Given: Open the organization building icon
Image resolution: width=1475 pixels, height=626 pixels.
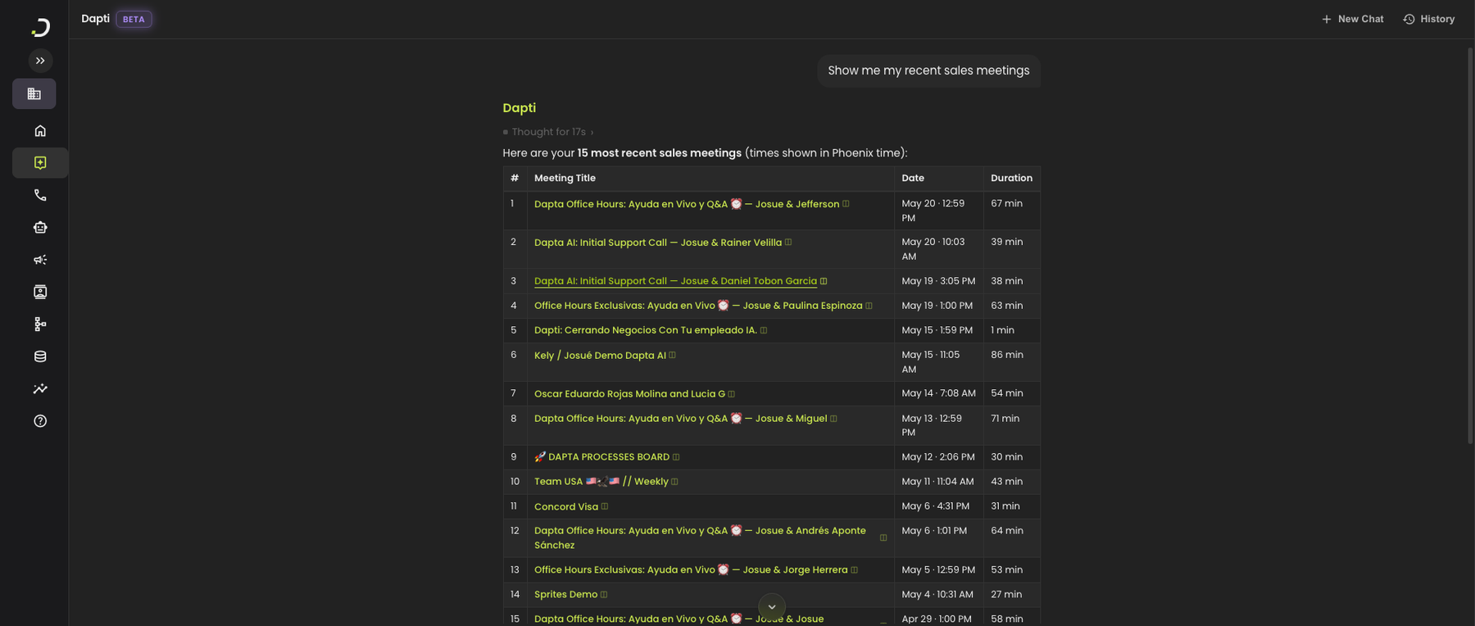Looking at the screenshot, I should tap(34, 93).
